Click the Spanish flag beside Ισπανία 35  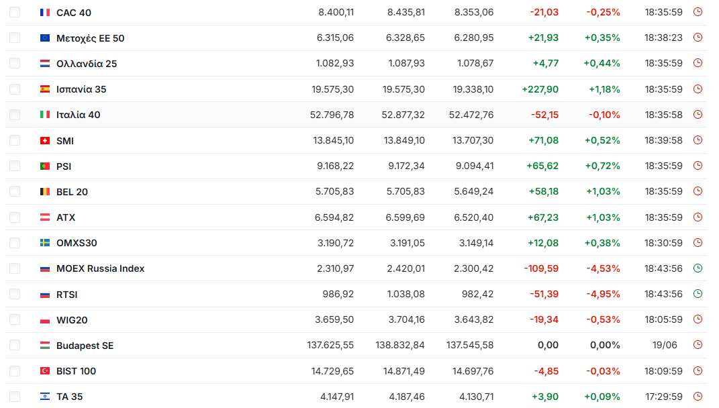(x=45, y=89)
